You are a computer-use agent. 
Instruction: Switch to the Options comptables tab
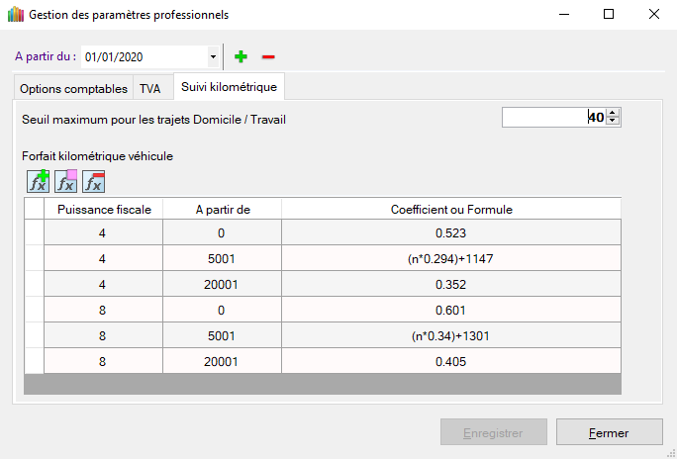click(x=73, y=88)
